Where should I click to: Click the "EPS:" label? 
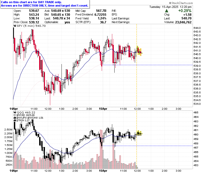coord(115,14)
